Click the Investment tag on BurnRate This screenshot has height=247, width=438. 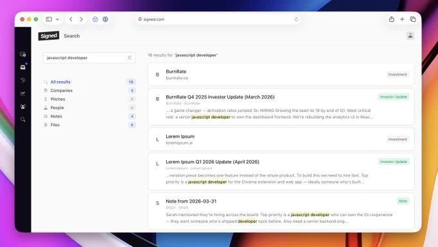pos(398,75)
